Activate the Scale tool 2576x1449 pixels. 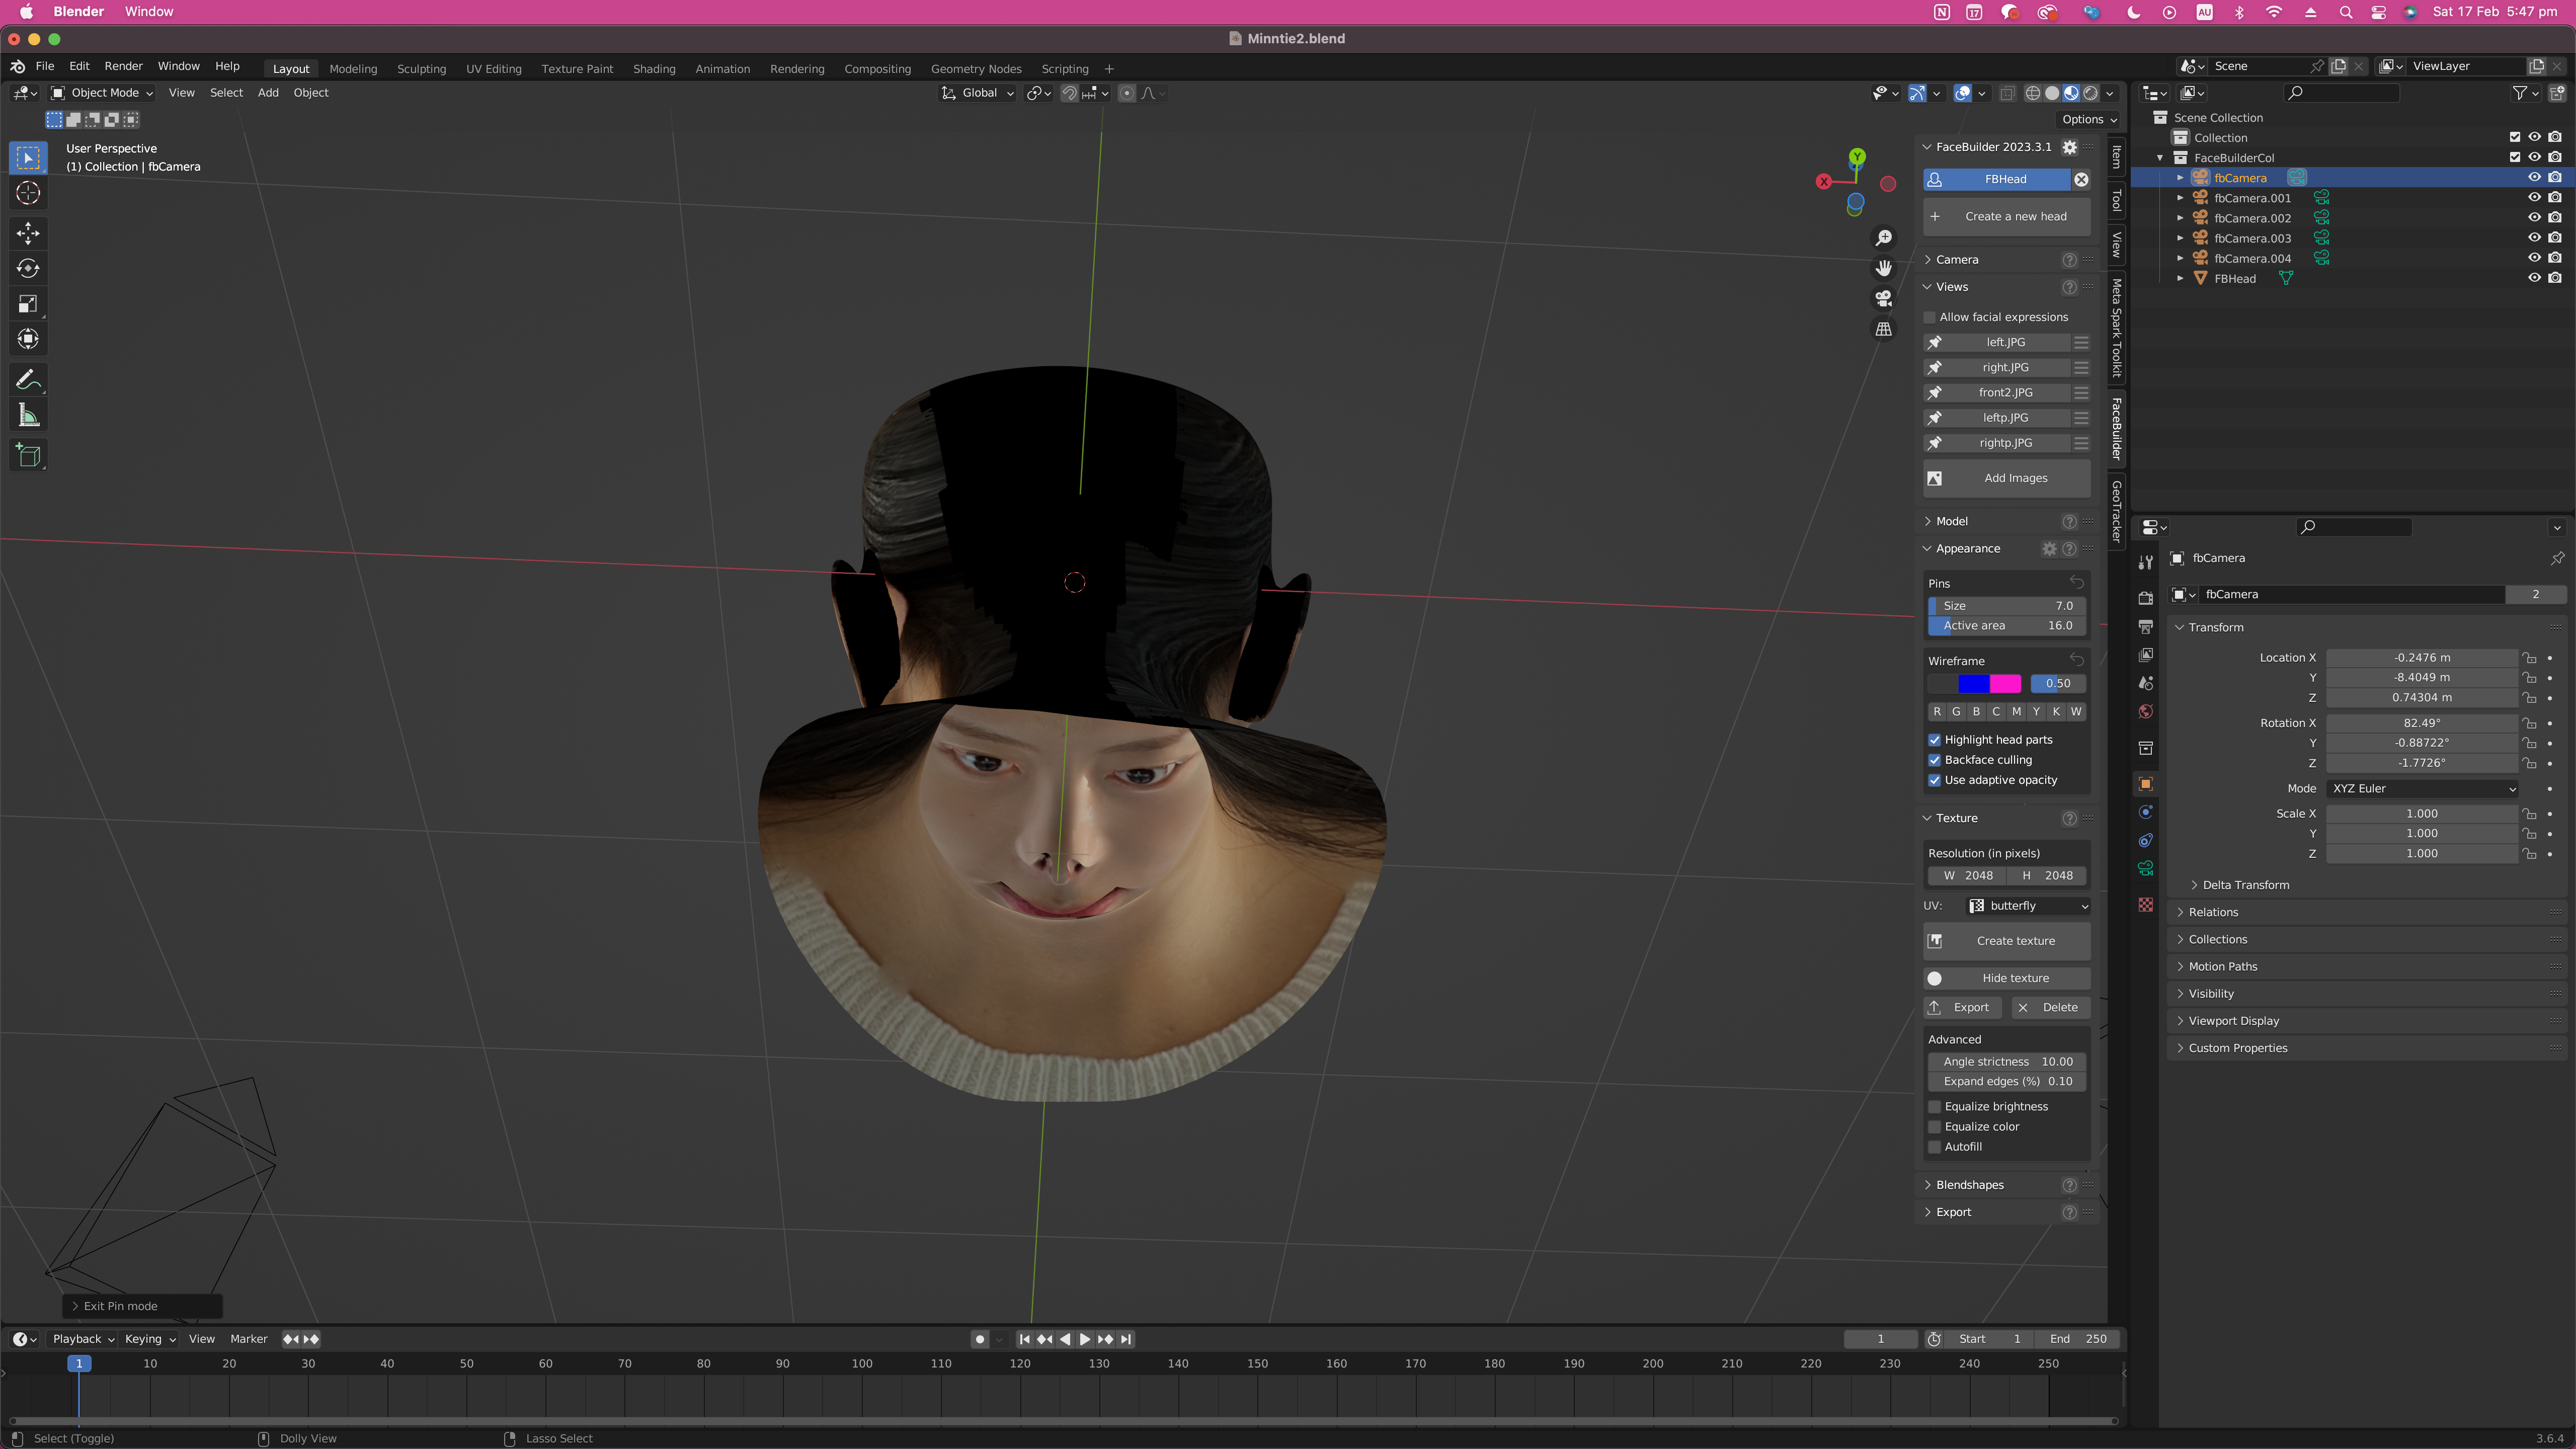pyautogui.click(x=28, y=304)
